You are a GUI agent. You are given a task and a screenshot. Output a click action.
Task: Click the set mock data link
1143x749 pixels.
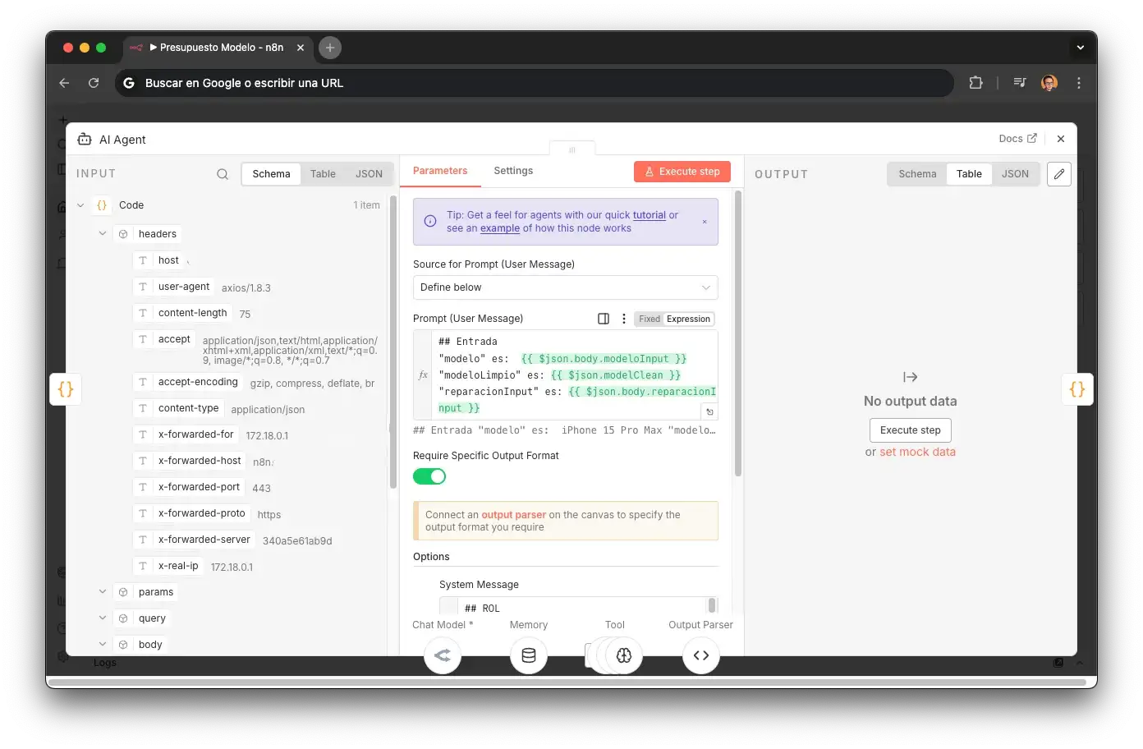[917, 452]
